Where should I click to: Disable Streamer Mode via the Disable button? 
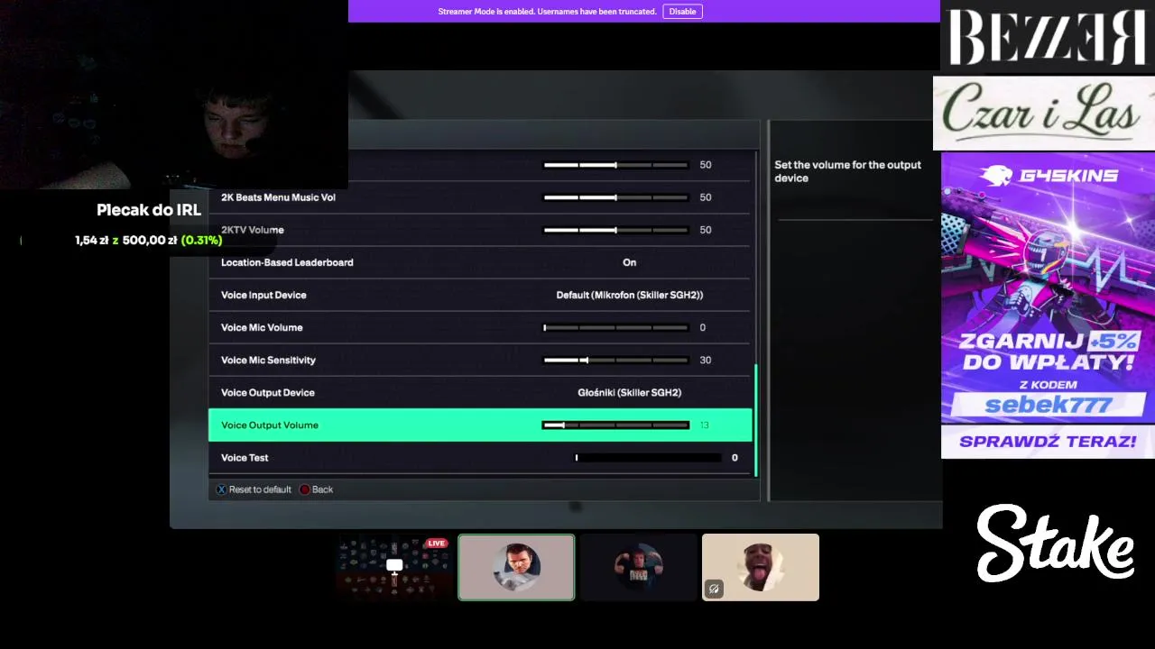pyautogui.click(x=682, y=12)
